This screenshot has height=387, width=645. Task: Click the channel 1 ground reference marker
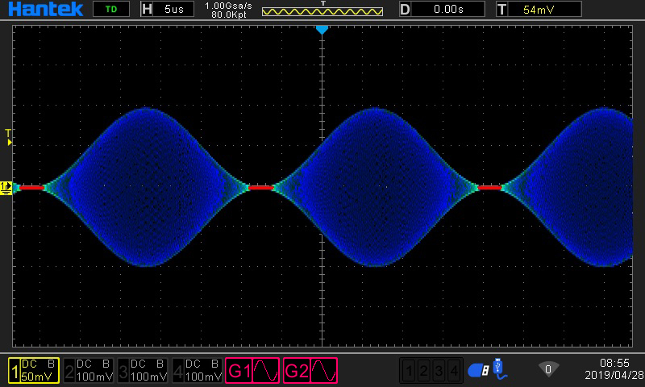6,187
